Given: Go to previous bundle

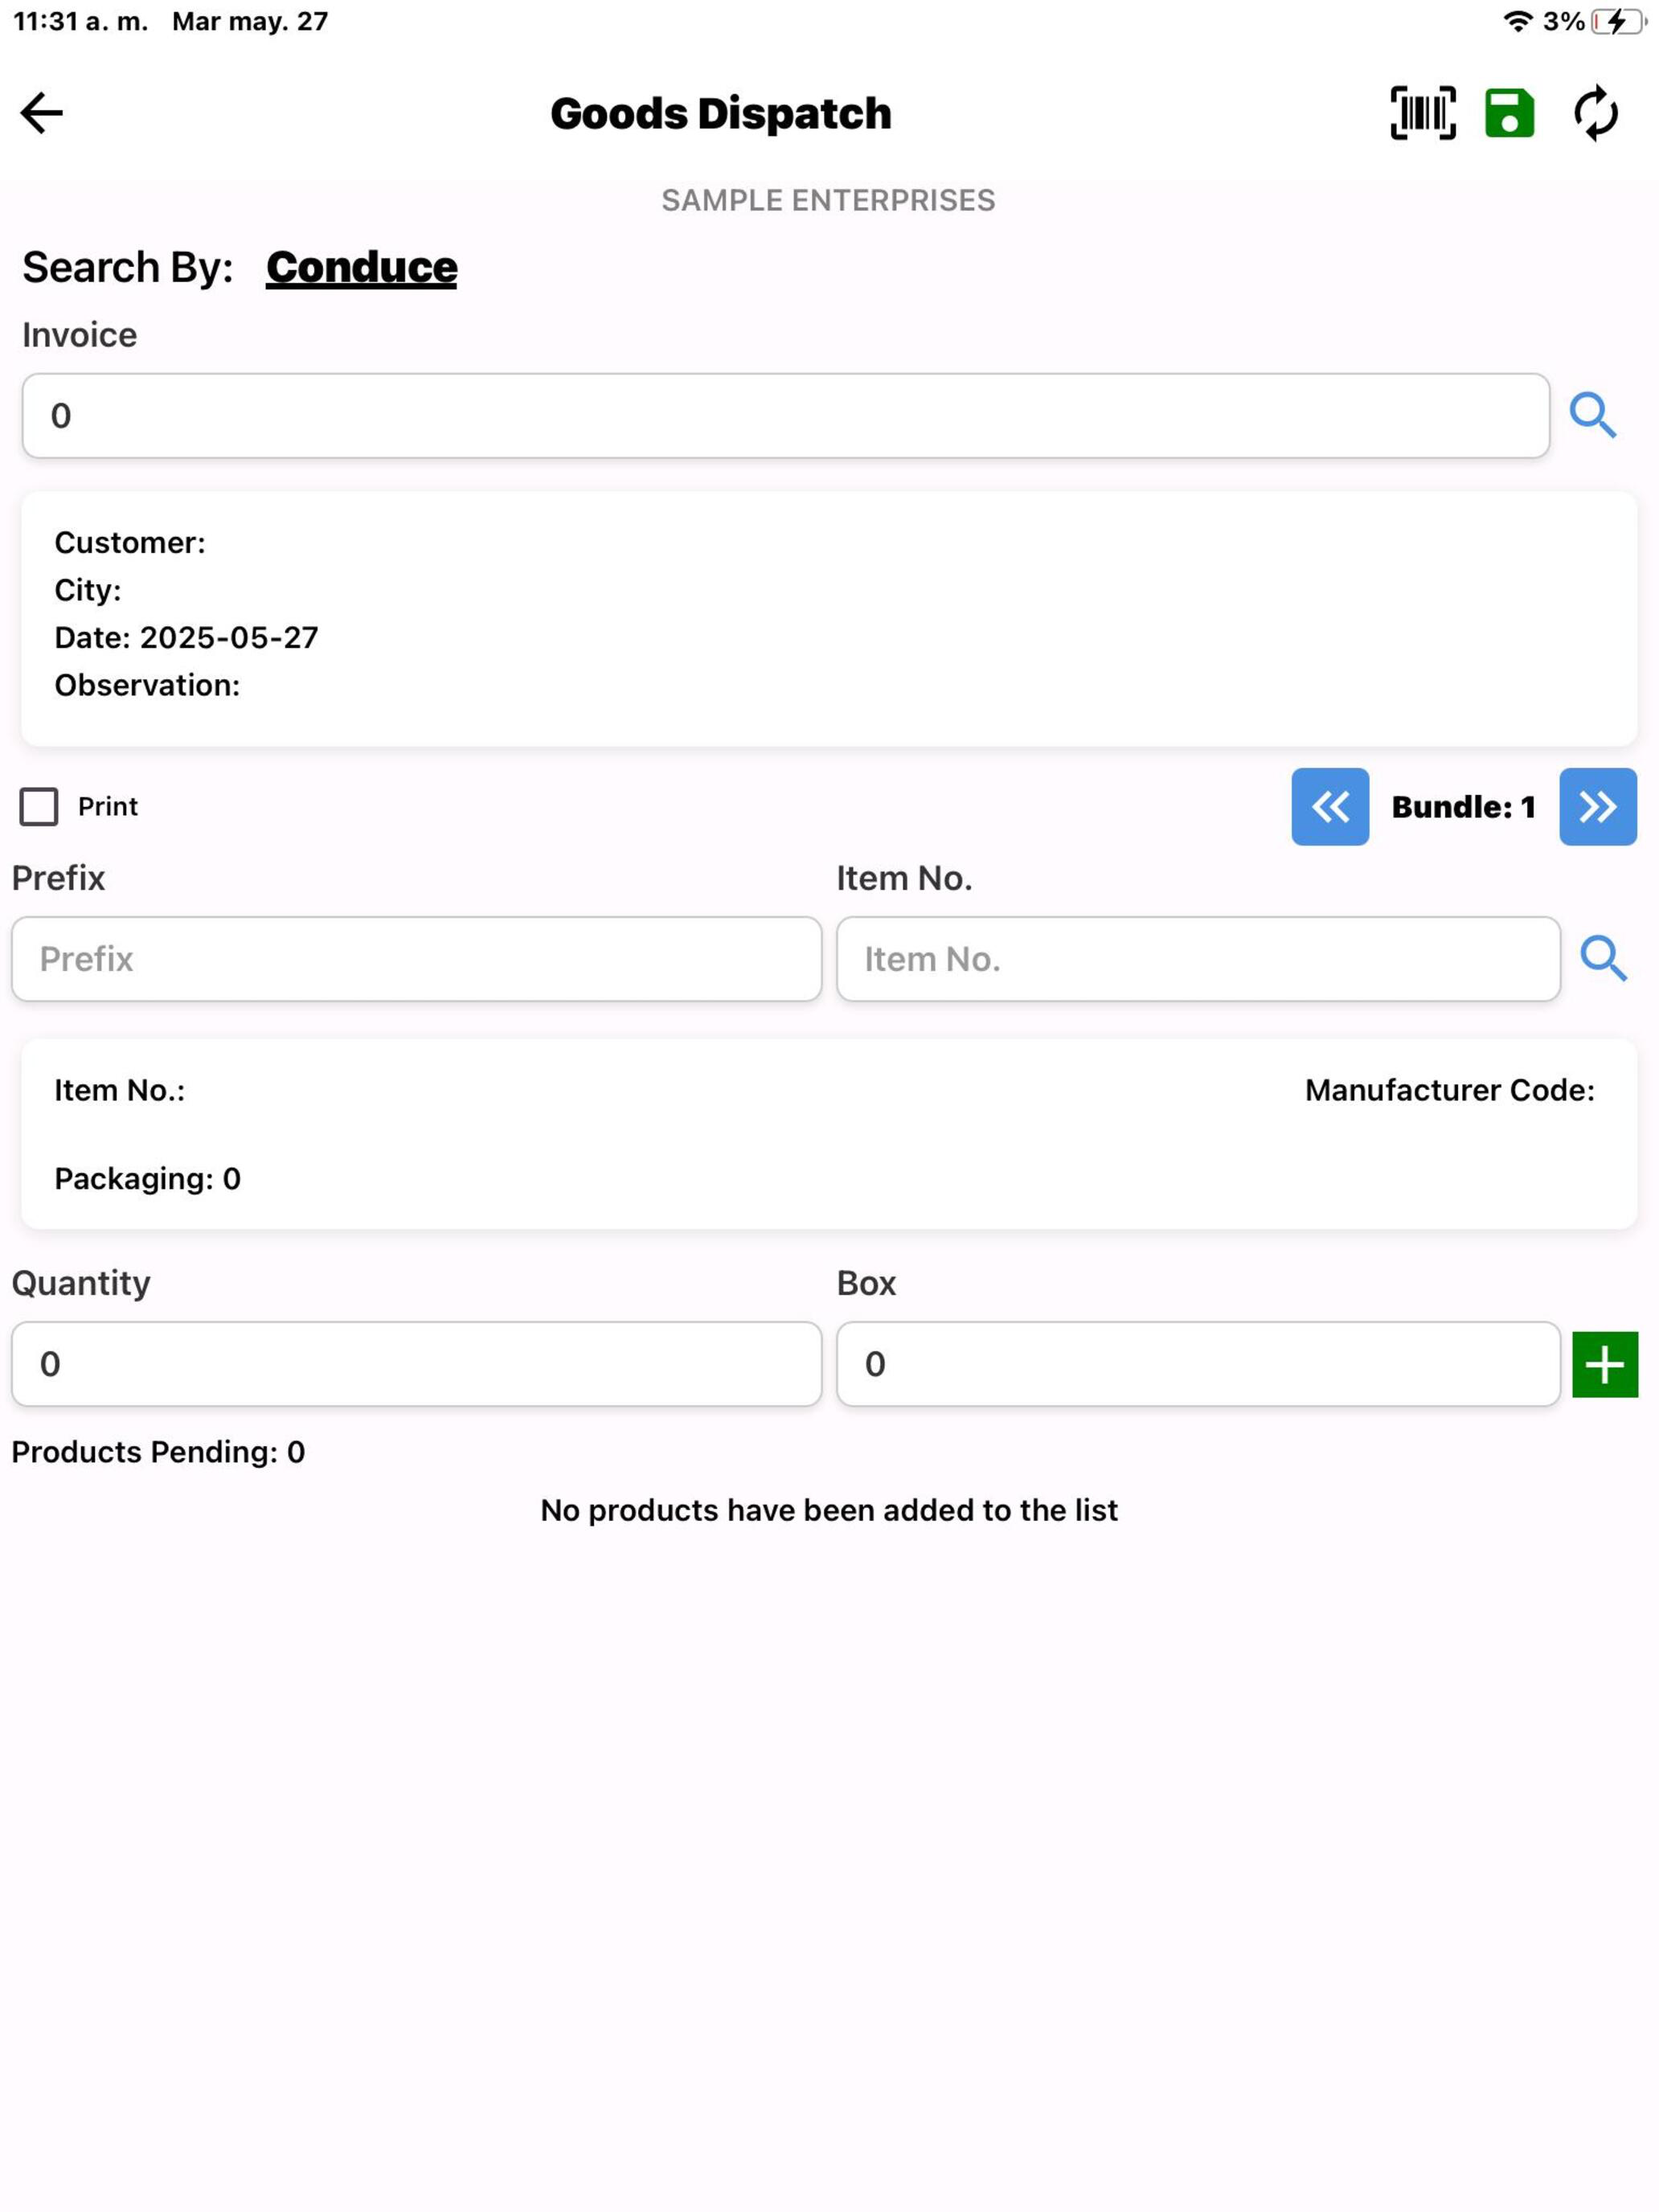Looking at the screenshot, I should coord(1330,807).
